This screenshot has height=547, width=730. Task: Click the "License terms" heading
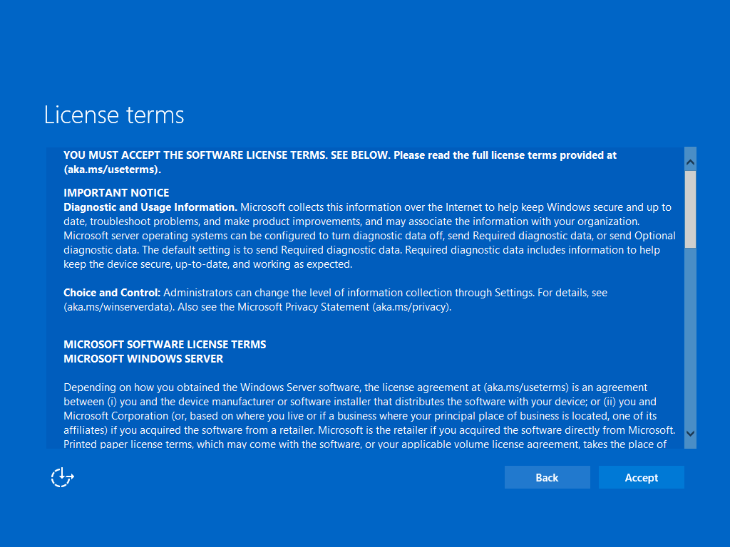click(x=114, y=115)
